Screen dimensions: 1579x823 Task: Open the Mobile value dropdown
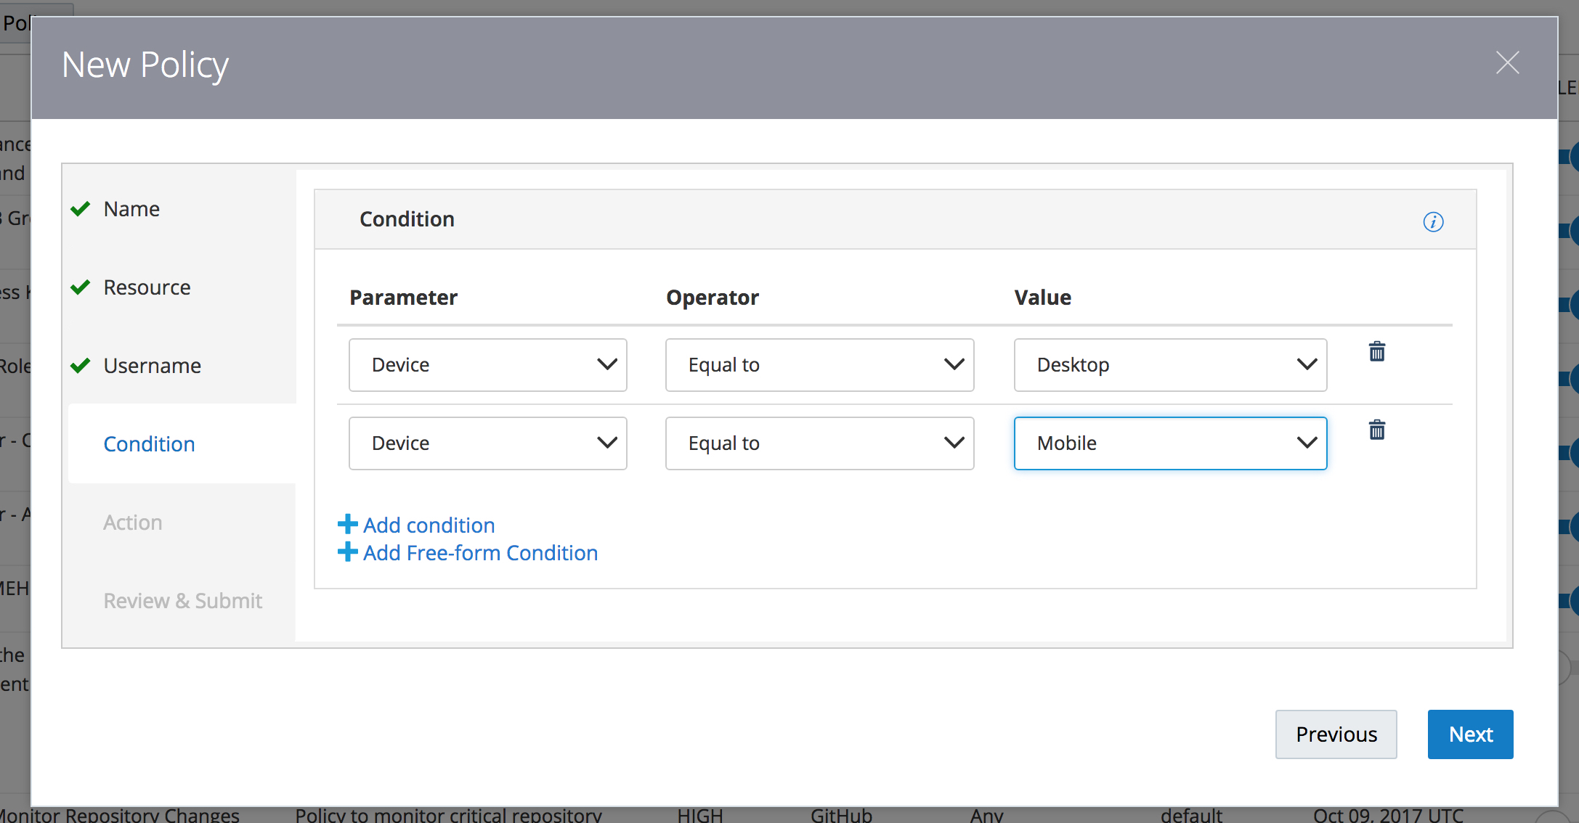1170,443
